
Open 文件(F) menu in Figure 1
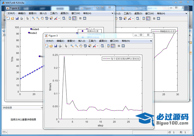[x=11, y=13]
